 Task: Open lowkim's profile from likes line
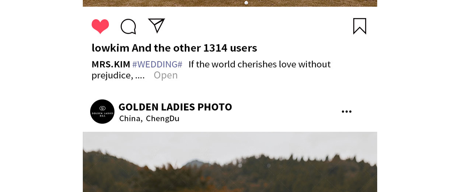pyautogui.click(x=110, y=48)
